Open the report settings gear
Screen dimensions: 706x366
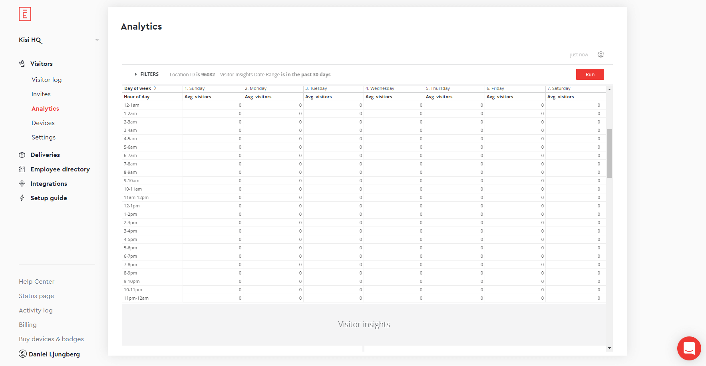tap(601, 54)
